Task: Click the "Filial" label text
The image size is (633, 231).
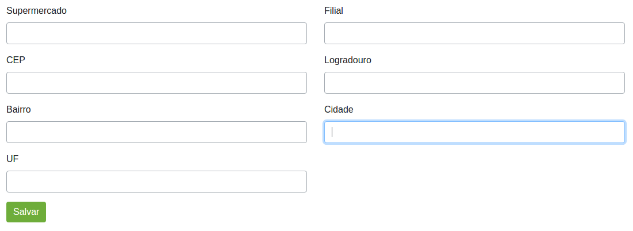Action: (333, 10)
